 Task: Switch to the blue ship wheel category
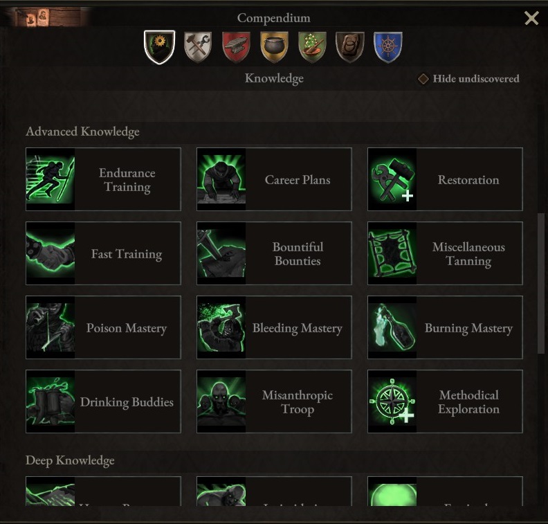point(388,47)
